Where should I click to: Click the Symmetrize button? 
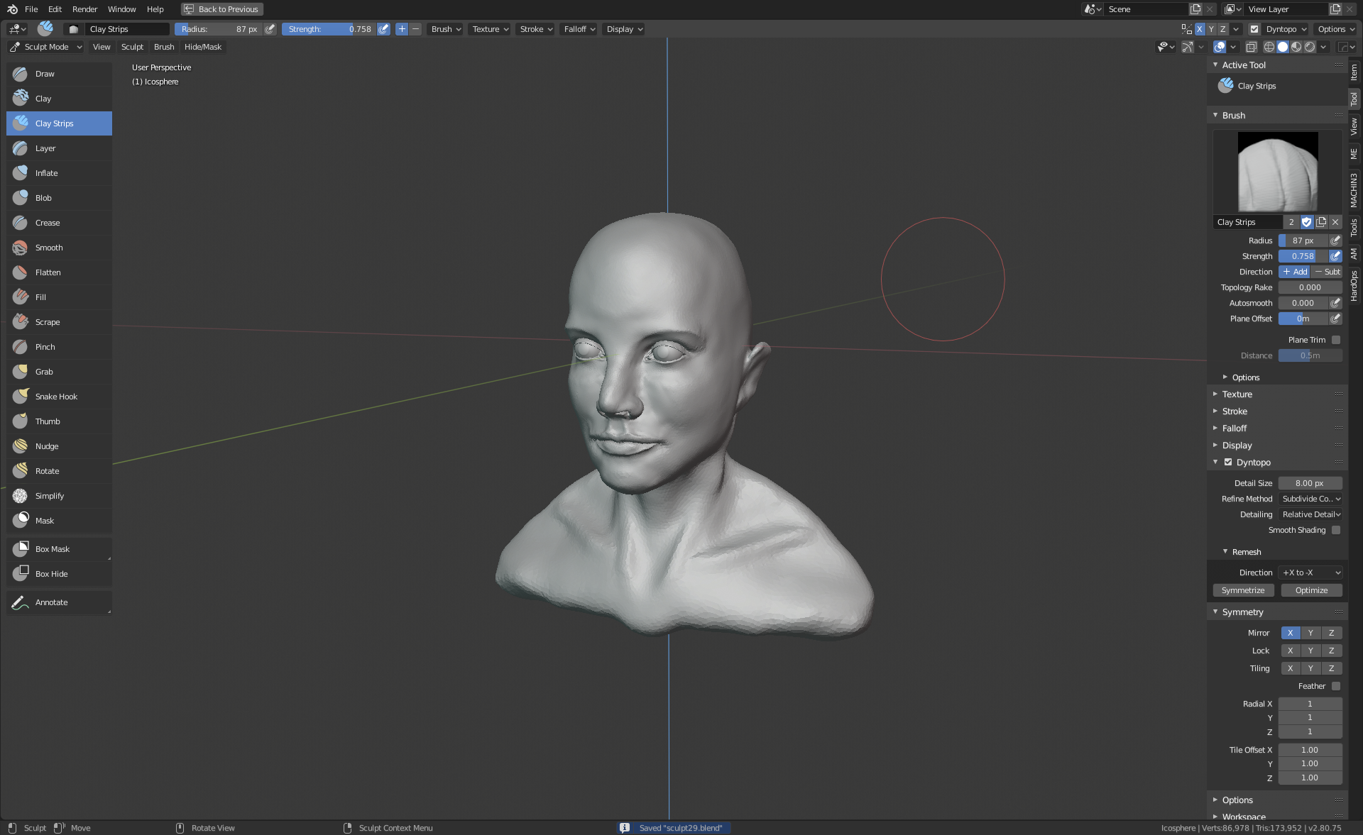click(x=1243, y=590)
